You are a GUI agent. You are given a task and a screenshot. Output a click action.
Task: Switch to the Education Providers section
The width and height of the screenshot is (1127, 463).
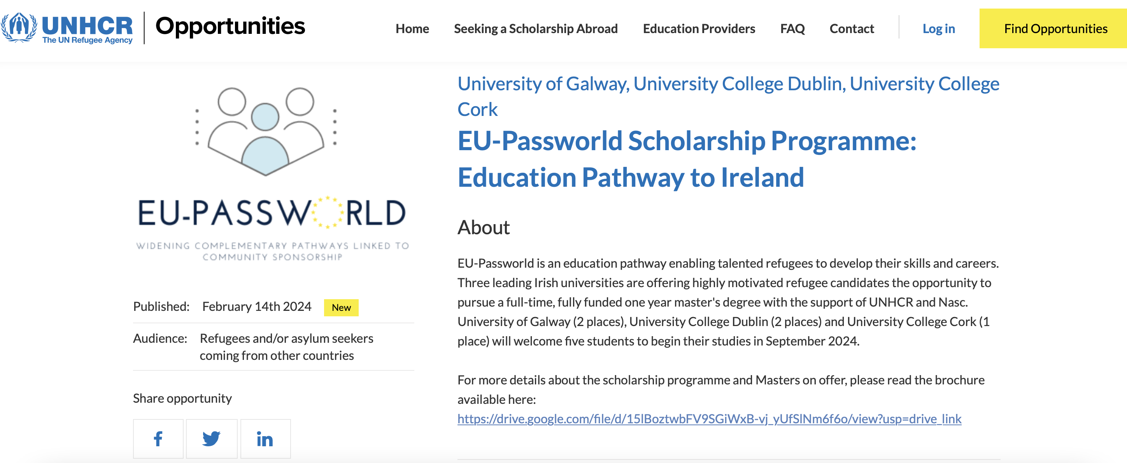click(x=698, y=28)
